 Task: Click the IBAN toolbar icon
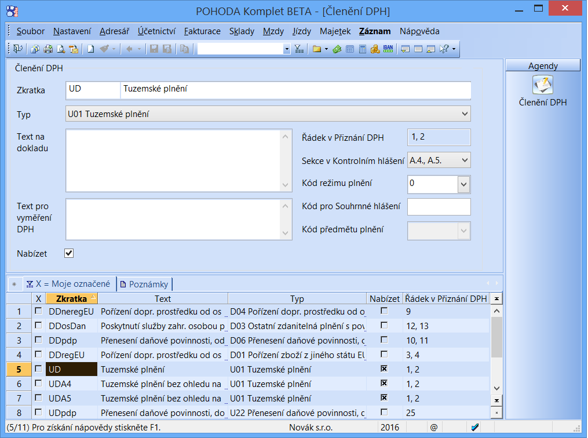tap(388, 49)
